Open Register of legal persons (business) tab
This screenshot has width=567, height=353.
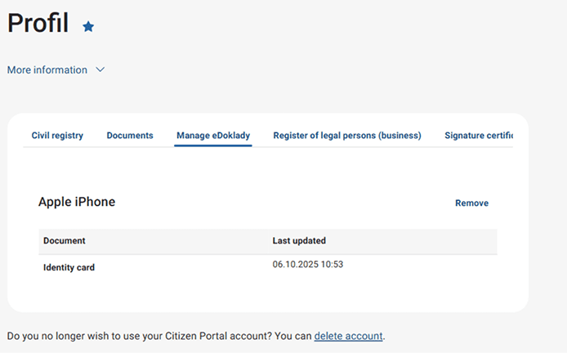[347, 136]
